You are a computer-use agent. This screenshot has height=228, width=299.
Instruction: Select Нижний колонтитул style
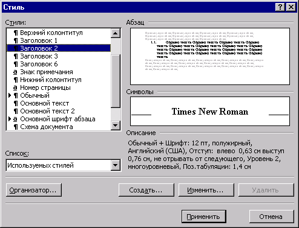point(59,80)
